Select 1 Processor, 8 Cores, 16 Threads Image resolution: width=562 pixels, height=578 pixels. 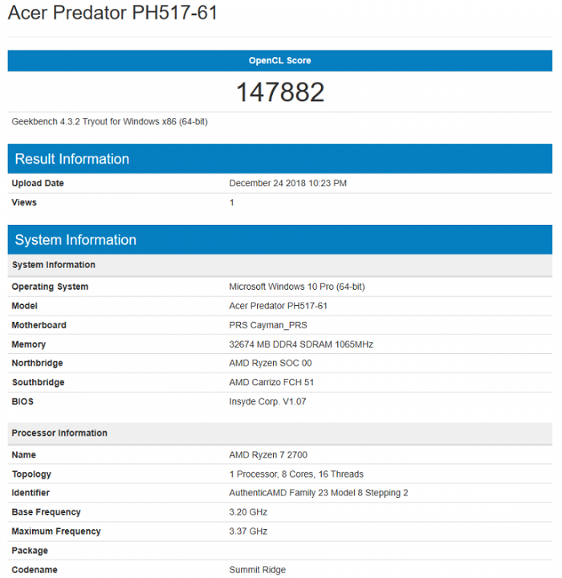[x=296, y=474]
